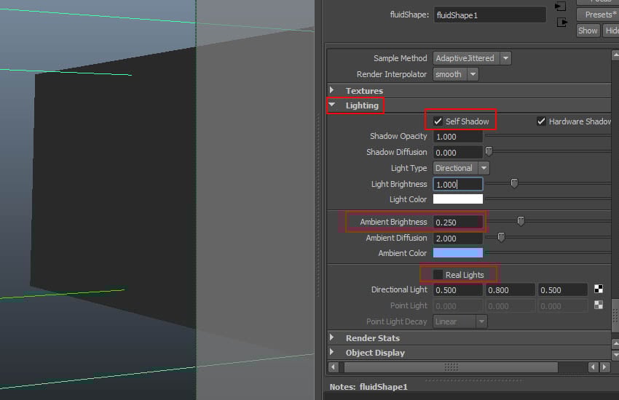Image resolution: width=619 pixels, height=400 pixels.
Task: Click the input connection arrow icon beside fluidShape
Action: [x=561, y=7]
